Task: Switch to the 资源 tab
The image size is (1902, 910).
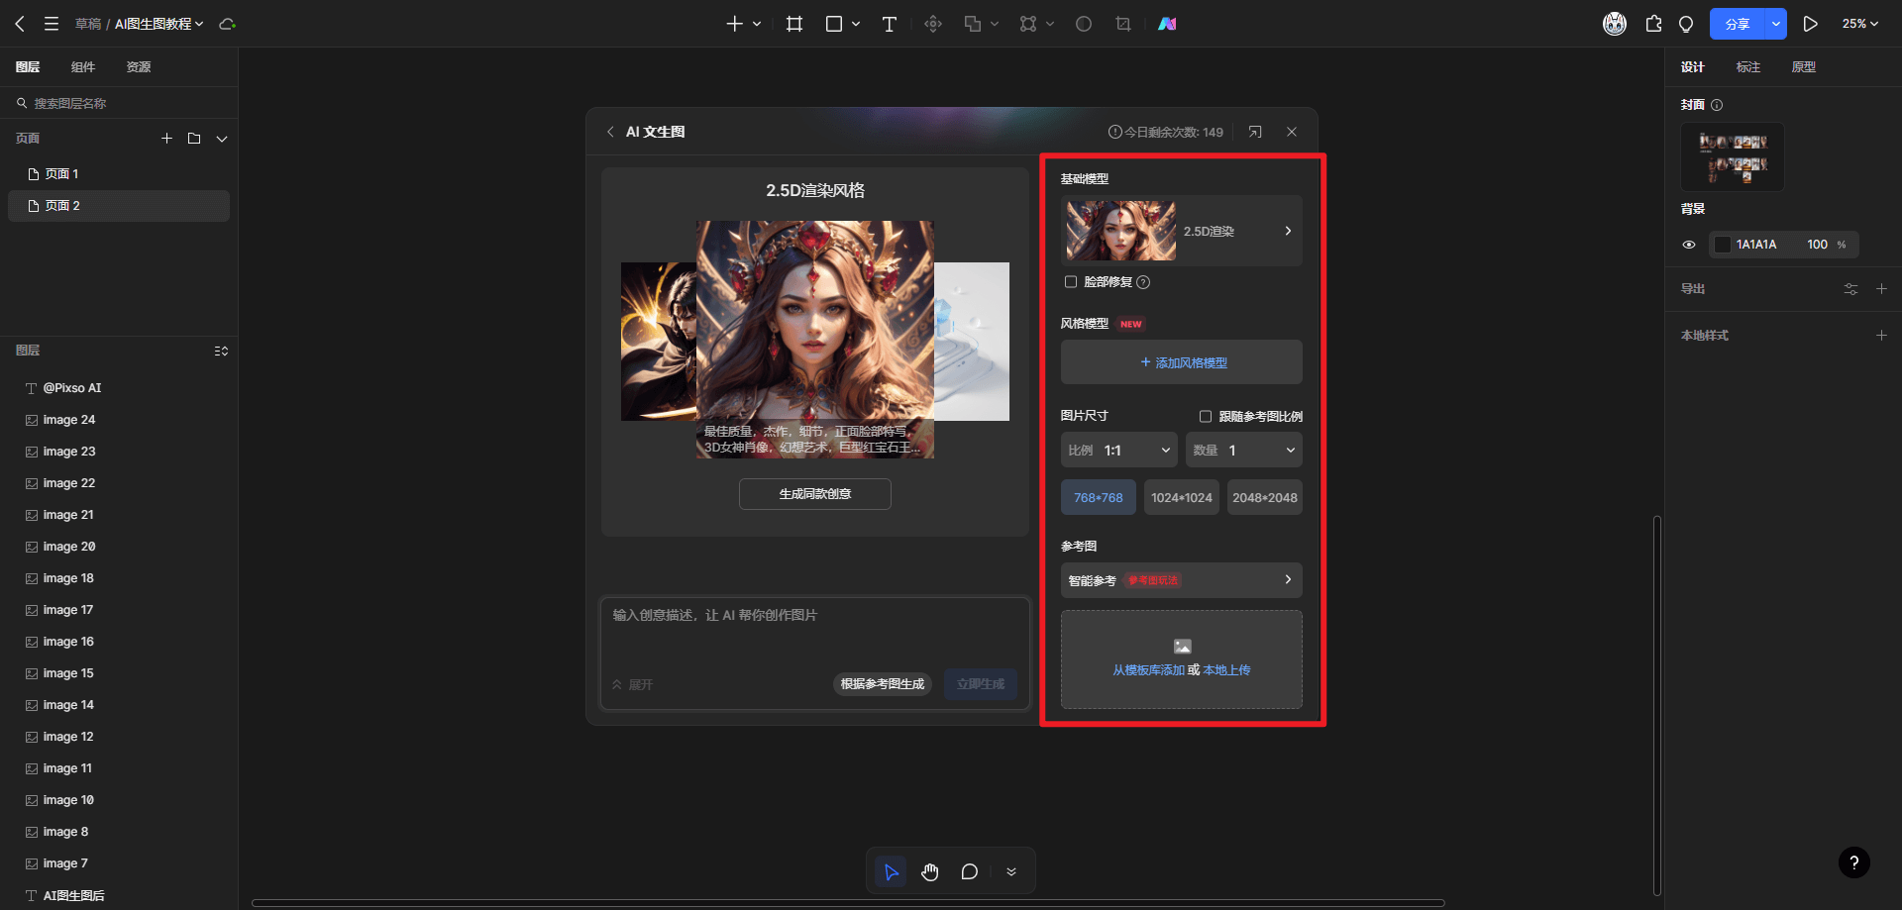Action: [139, 67]
